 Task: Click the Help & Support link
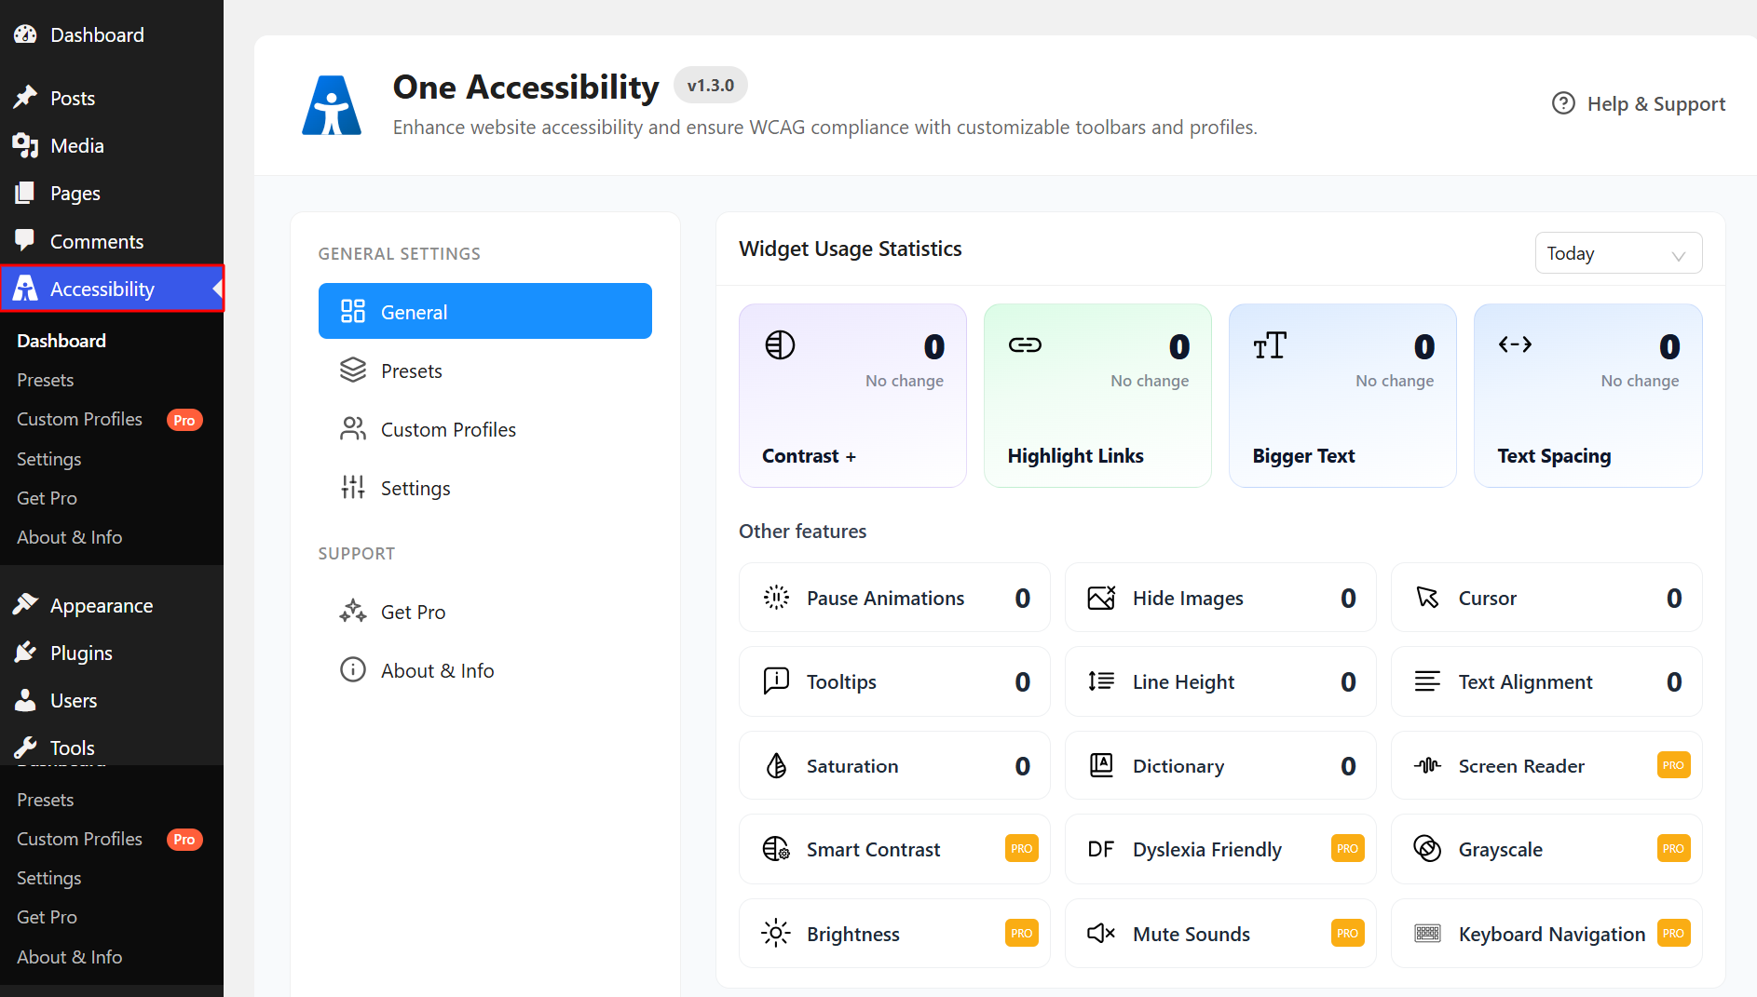coord(1639,103)
